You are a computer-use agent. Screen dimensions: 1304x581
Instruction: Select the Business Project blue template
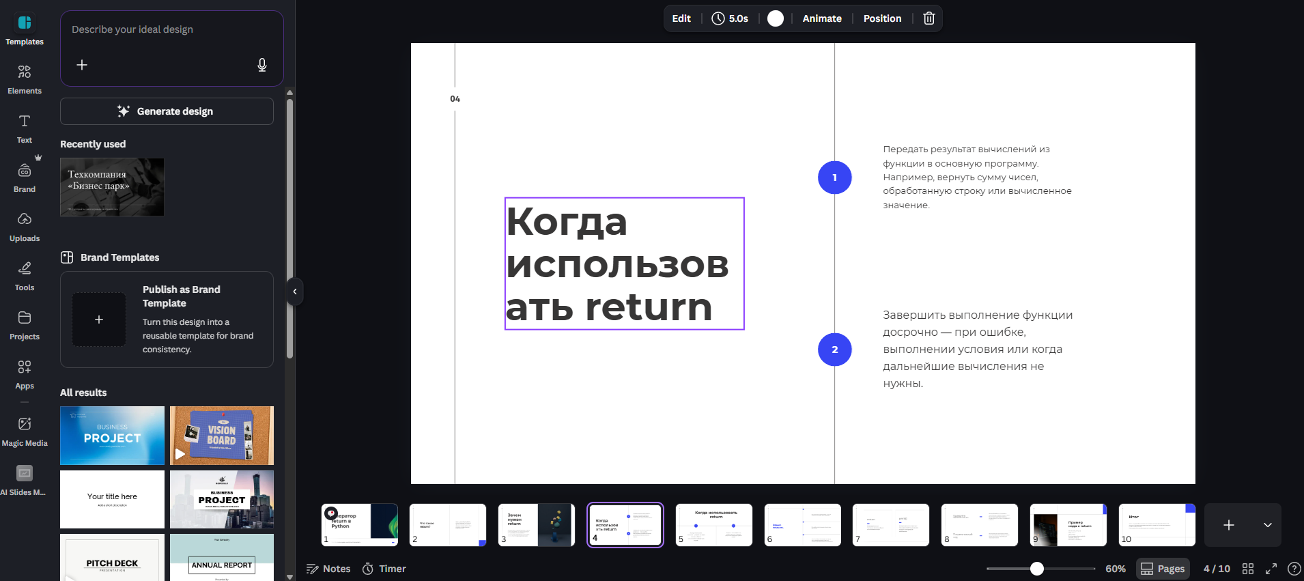[112, 436]
